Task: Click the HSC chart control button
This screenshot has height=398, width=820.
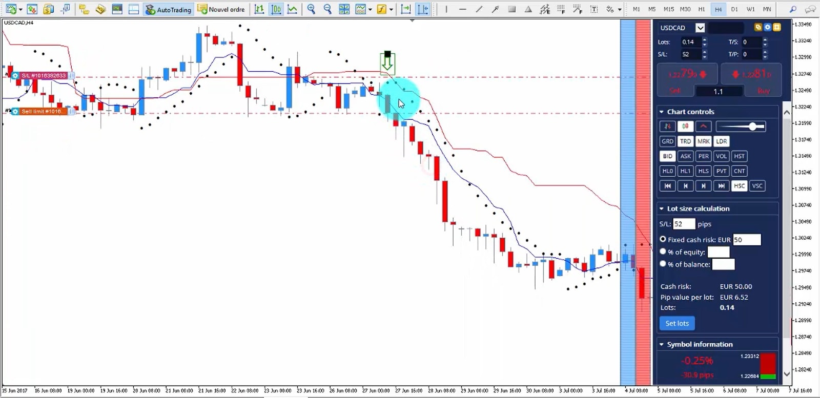Action: point(739,186)
